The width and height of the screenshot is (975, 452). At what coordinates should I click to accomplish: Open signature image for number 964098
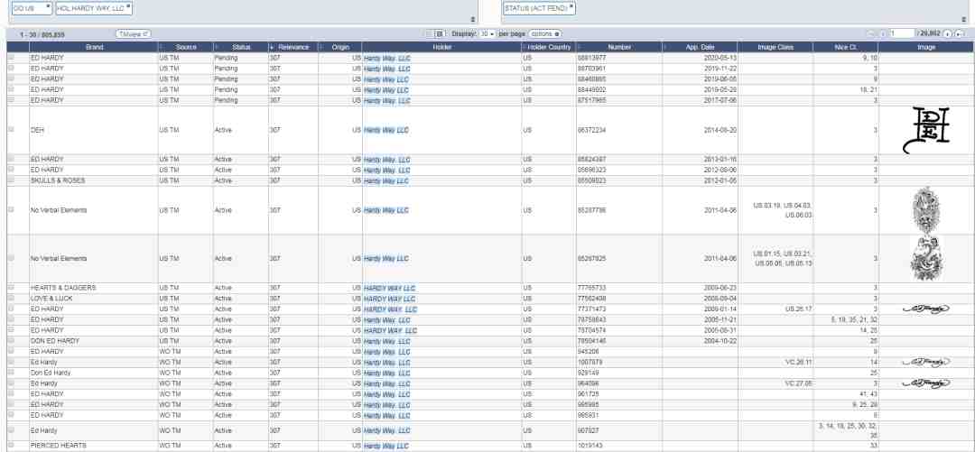coord(926,383)
